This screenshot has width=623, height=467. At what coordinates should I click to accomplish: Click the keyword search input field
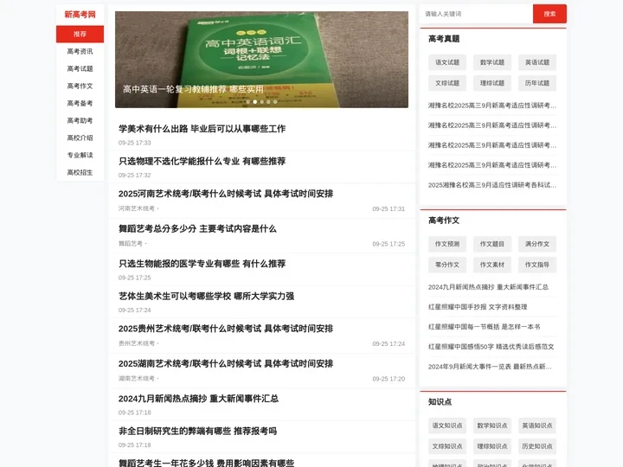click(477, 14)
